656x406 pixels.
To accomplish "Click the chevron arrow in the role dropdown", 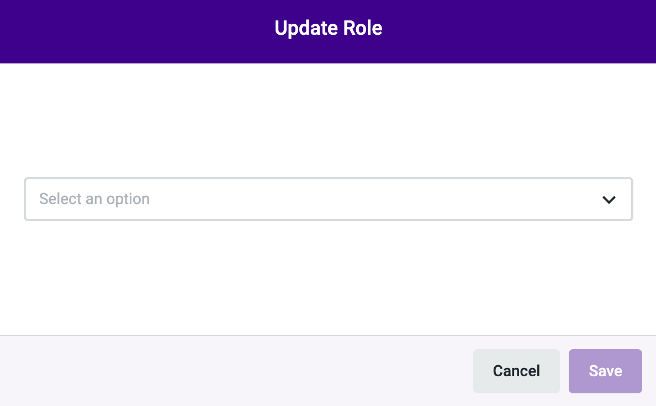I will point(609,200).
